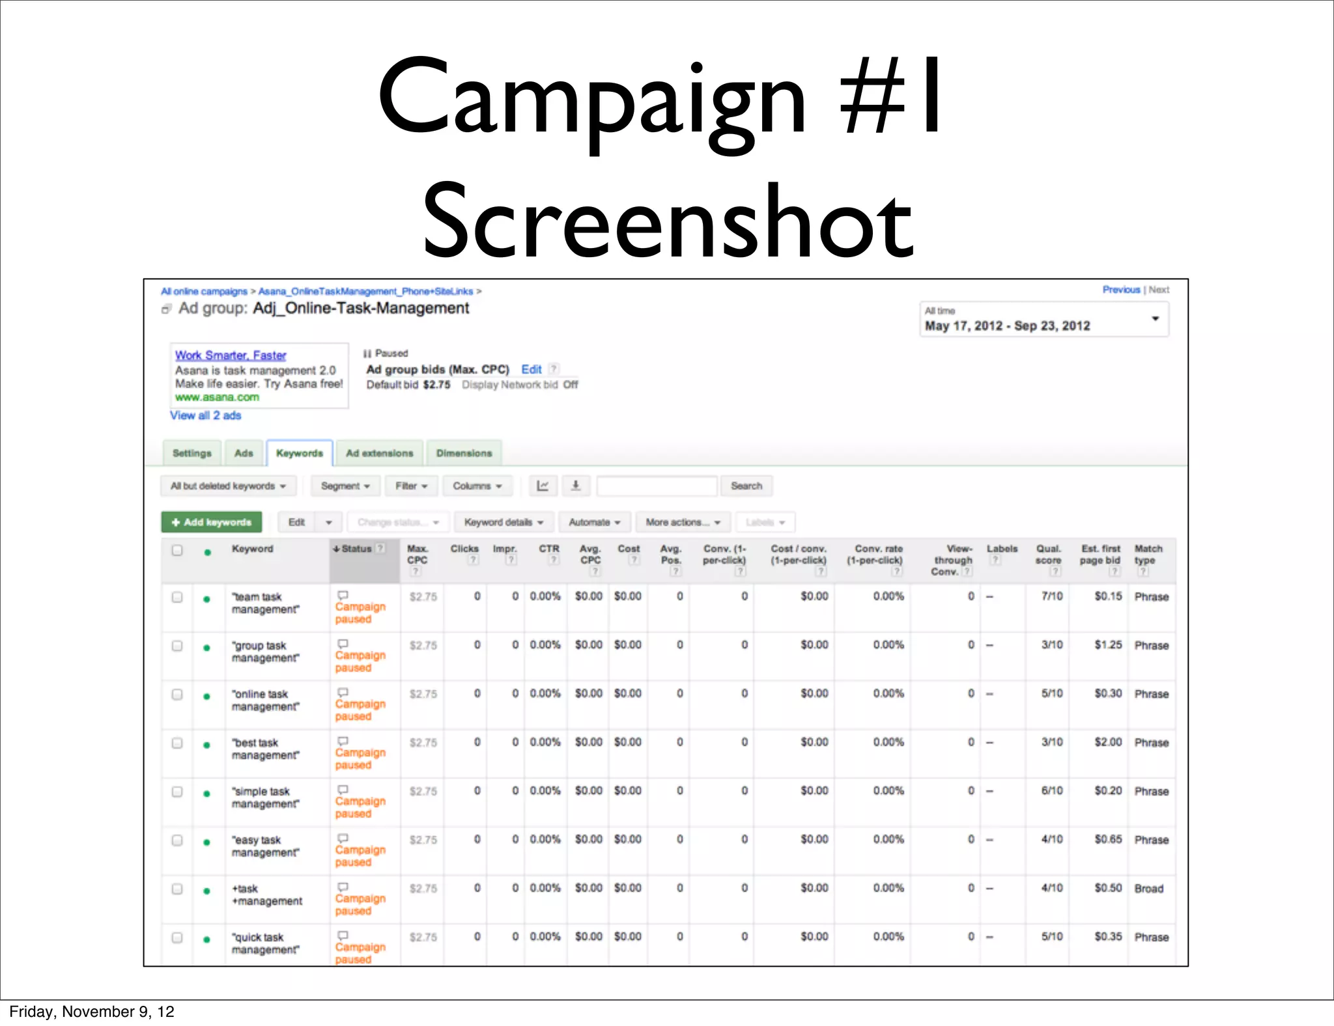The height and width of the screenshot is (1026, 1334).
Task: Open the All but deleted keywords dropdown
Action: point(228,486)
